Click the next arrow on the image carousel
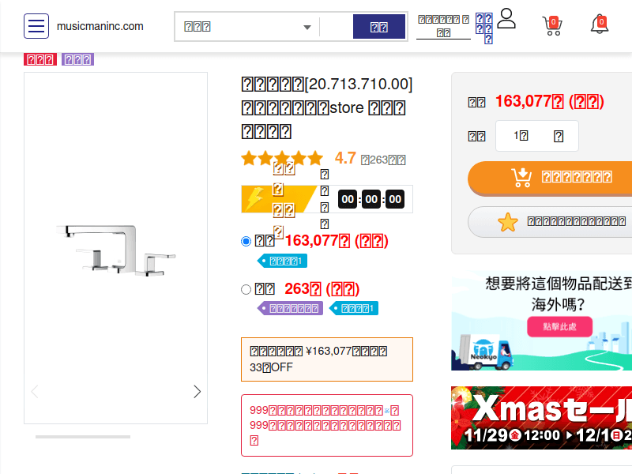632x474 pixels. tap(197, 391)
